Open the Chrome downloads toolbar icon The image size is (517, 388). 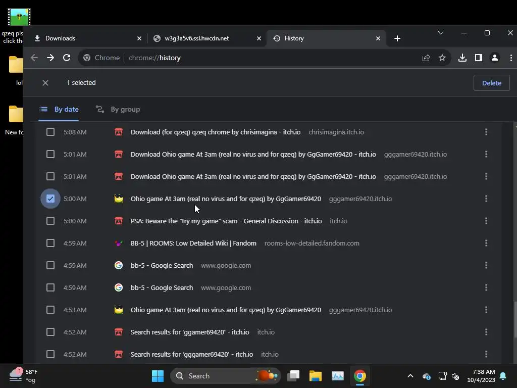click(462, 58)
